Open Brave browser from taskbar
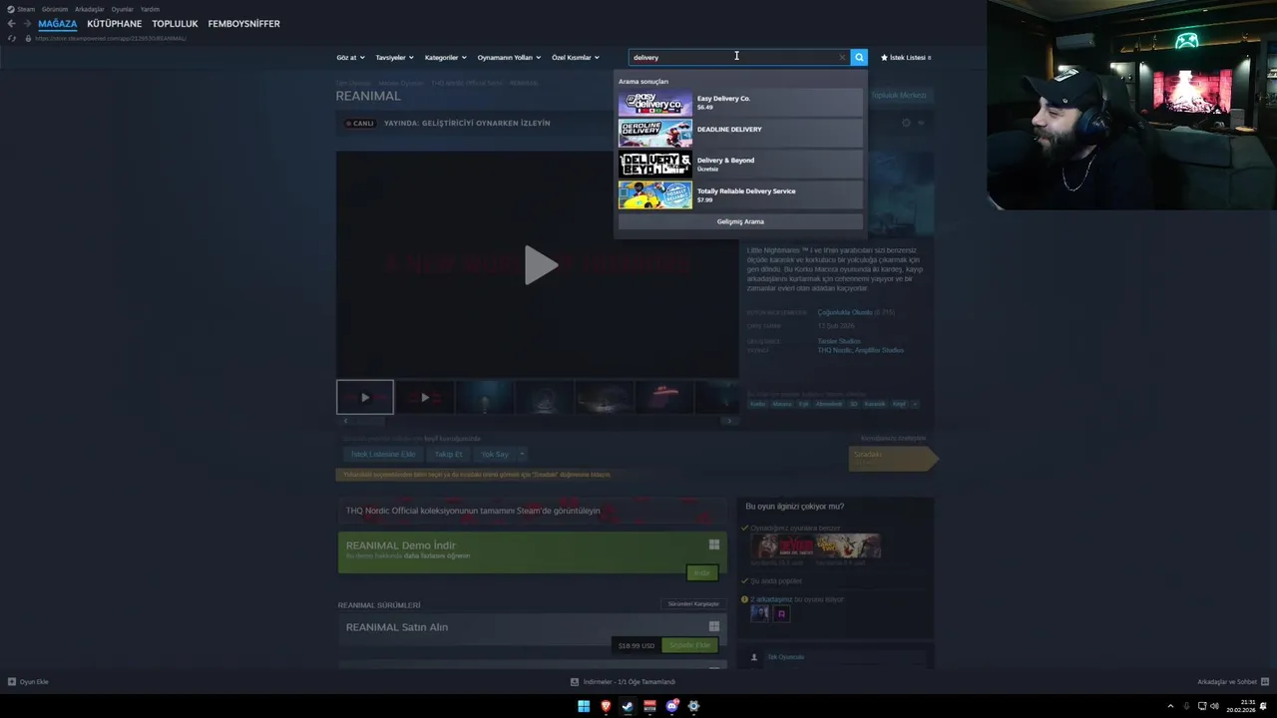 pyautogui.click(x=606, y=706)
